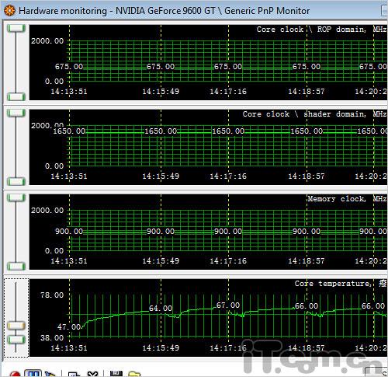388x377 pixels.
Task: Click 1650.00 value at 14:18:57 in shader graph
Action: click(307, 131)
